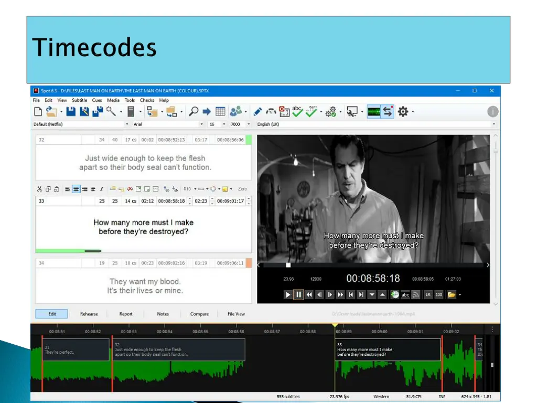Screen dimensions: 537x403
Task: Expand the dropdown next to media folder icon
Action: coord(459,295)
